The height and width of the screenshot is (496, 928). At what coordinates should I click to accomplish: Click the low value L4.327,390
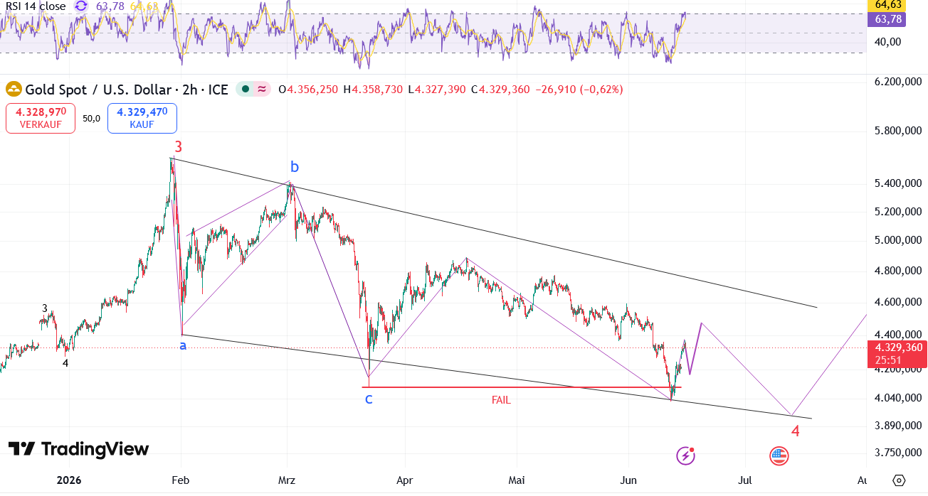tap(437, 90)
